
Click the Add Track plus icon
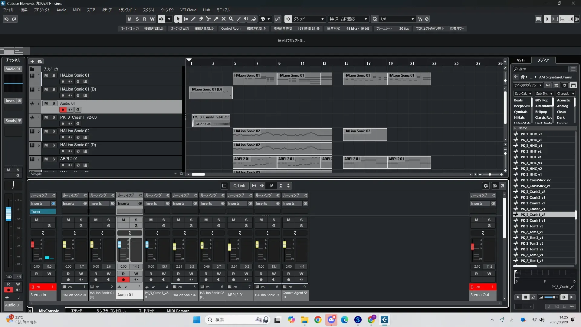pyautogui.click(x=32, y=61)
